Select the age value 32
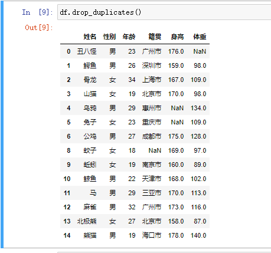This screenshot has height=253, width=271. (x=132, y=207)
